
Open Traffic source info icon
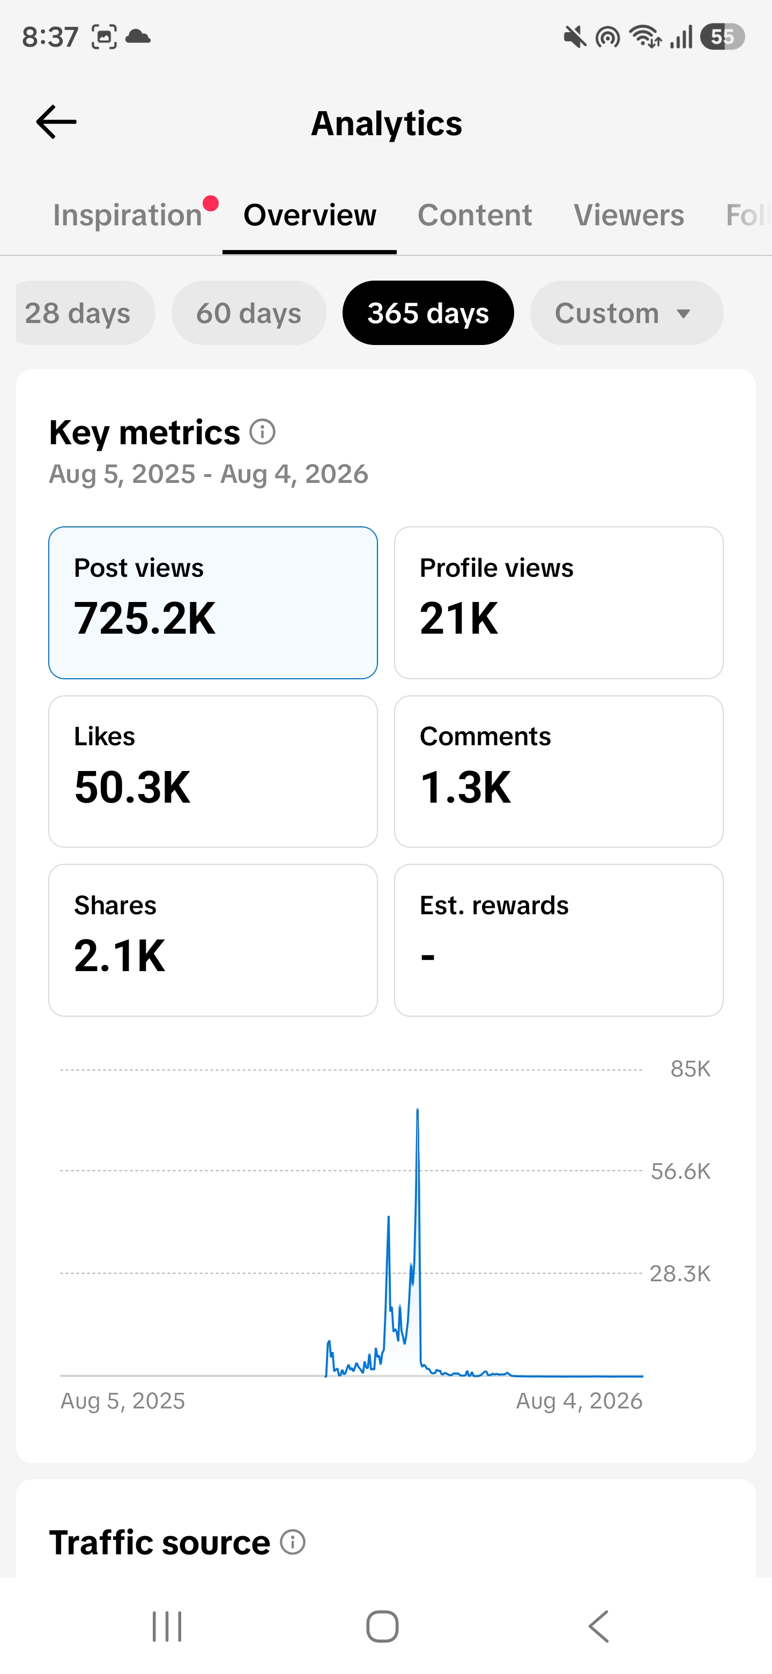click(293, 1541)
